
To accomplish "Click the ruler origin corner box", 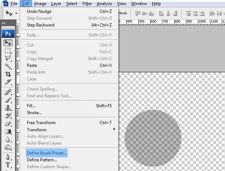I will coord(18,23).
